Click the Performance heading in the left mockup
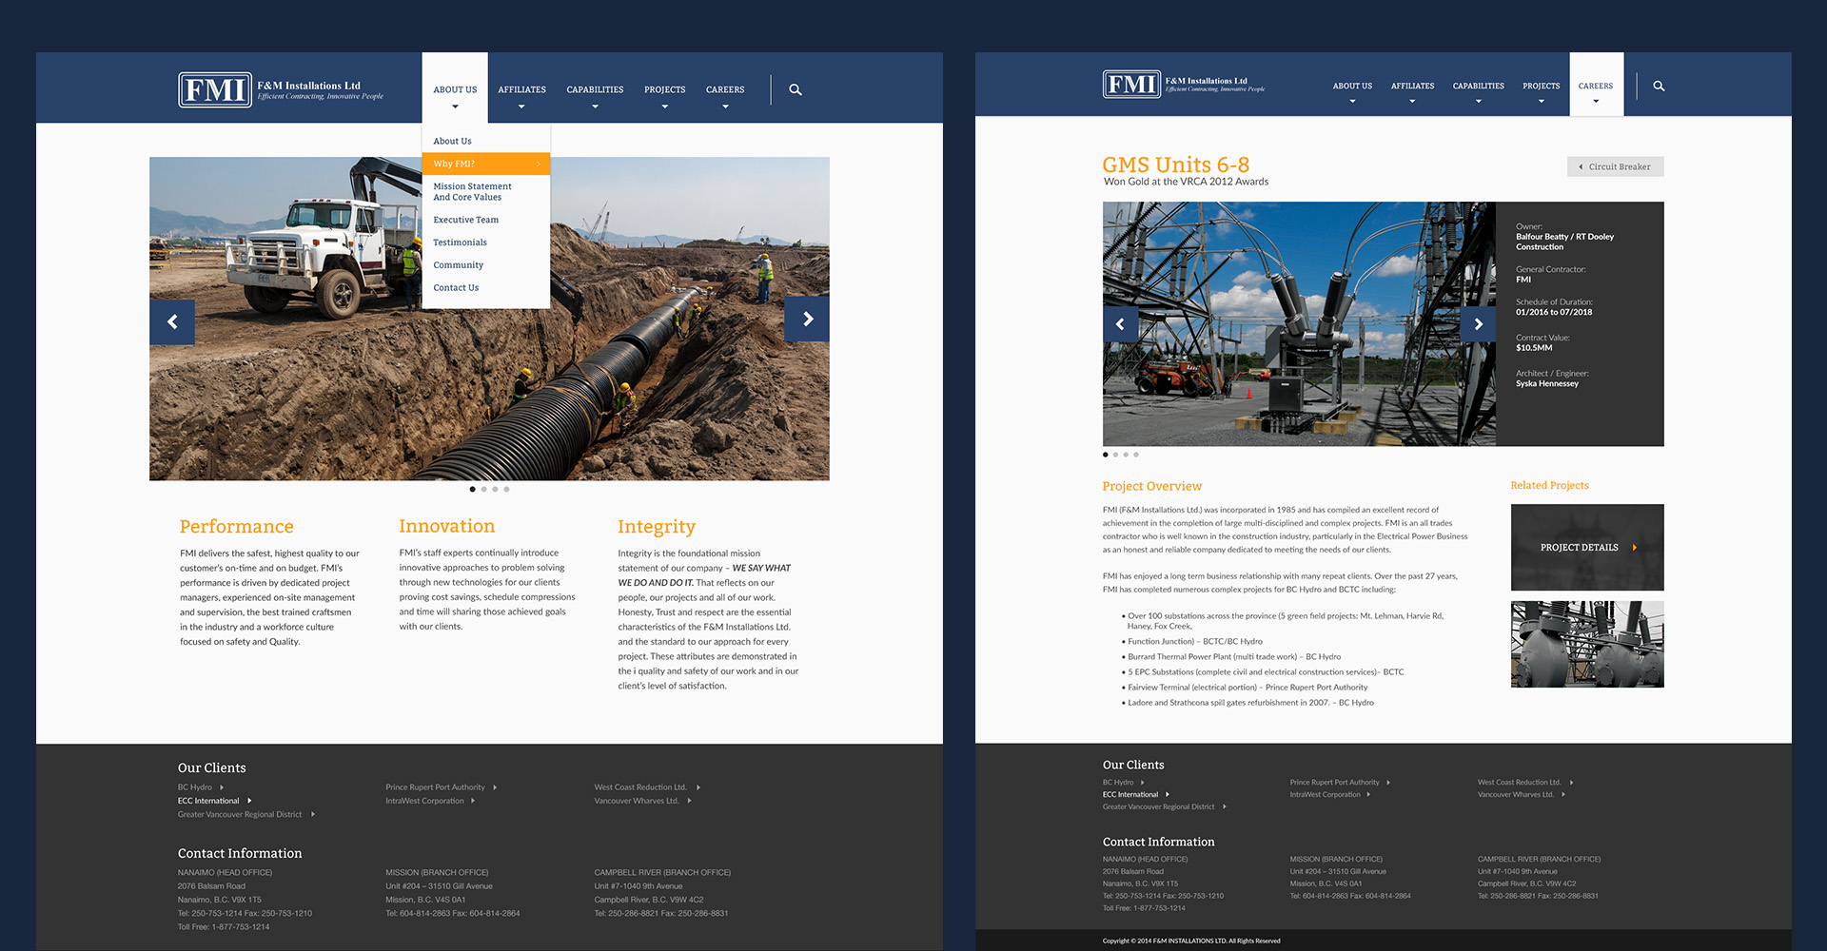The image size is (1827, 951). click(237, 527)
